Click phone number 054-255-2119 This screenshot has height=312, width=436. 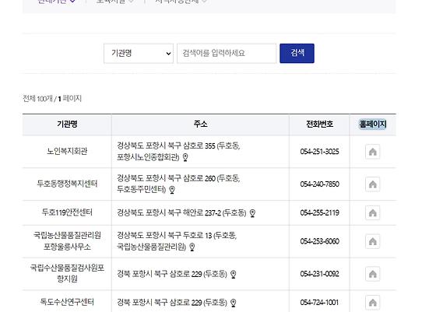coord(319,213)
